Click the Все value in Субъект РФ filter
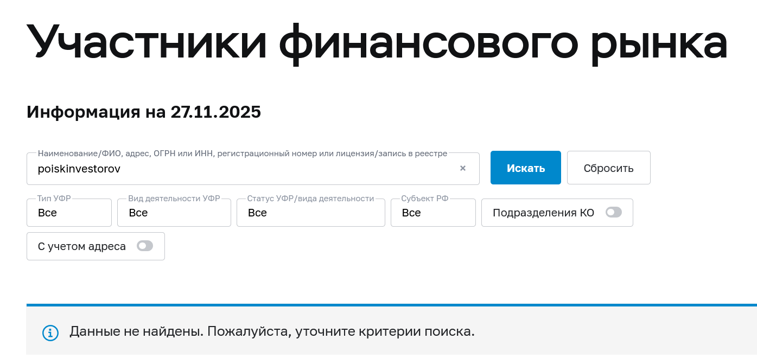 [x=411, y=213]
